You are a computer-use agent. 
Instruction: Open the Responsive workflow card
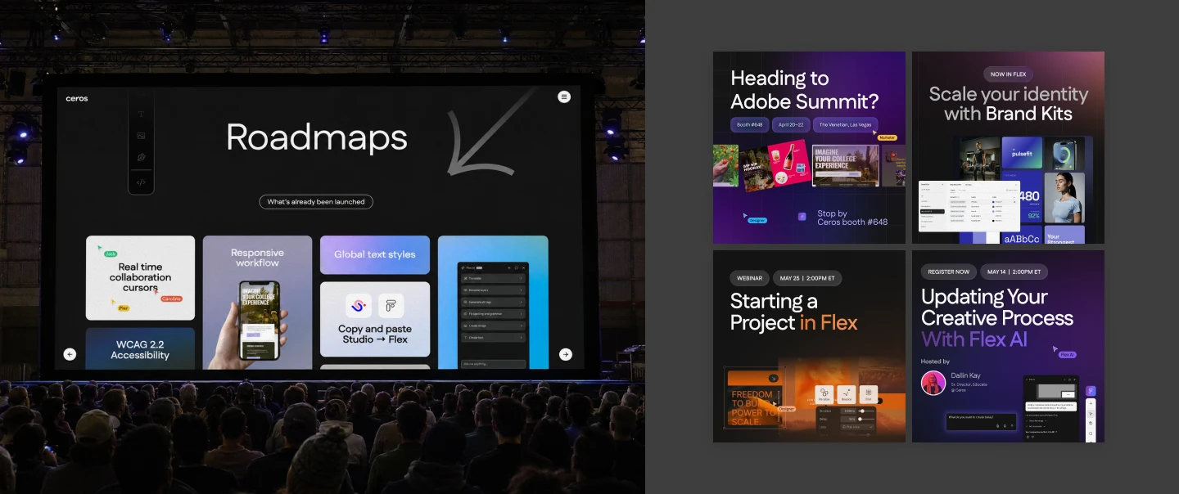(257, 303)
